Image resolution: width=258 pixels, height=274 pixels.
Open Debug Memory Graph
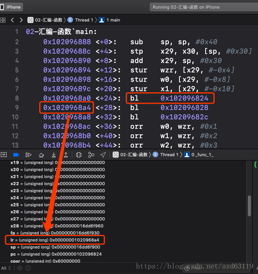pos(91,155)
